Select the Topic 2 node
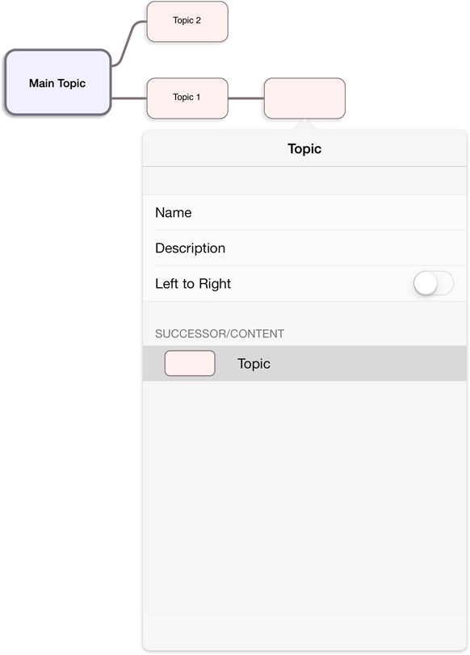Image resolution: width=470 pixels, height=655 pixels. click(x=187, y=21)
